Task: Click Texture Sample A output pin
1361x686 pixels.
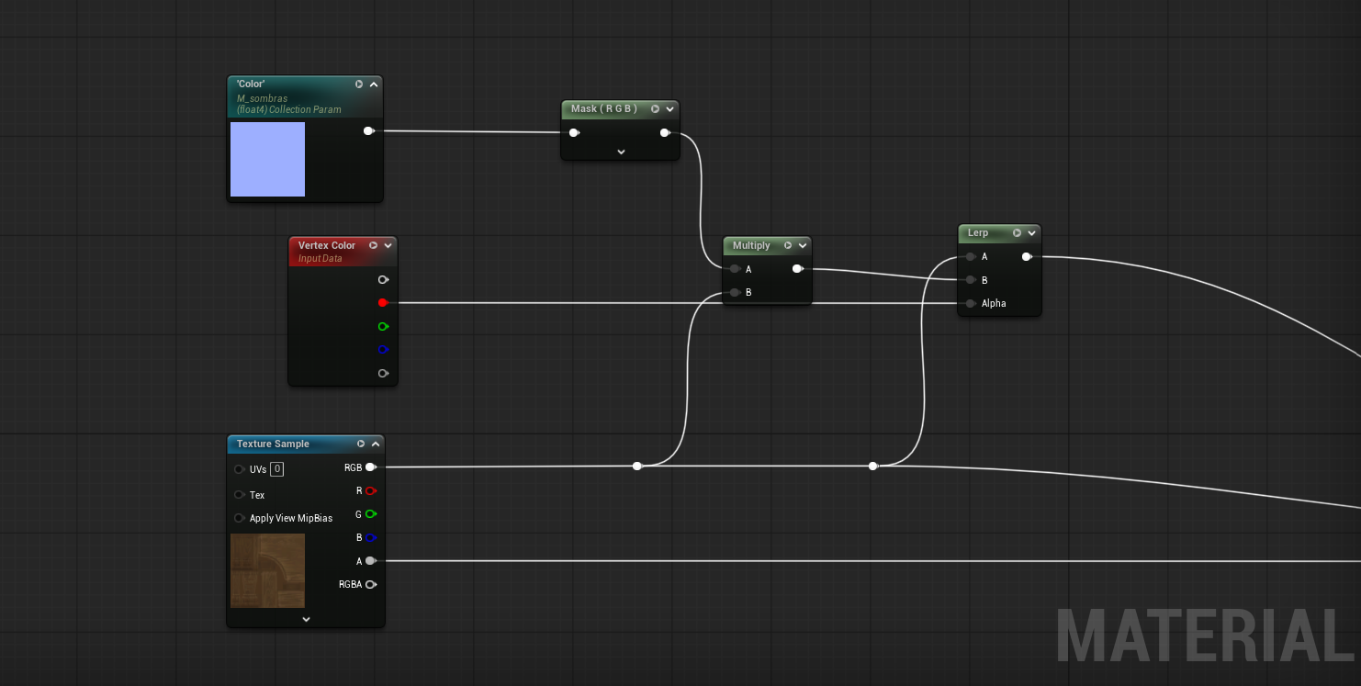Action: (371, 560)
